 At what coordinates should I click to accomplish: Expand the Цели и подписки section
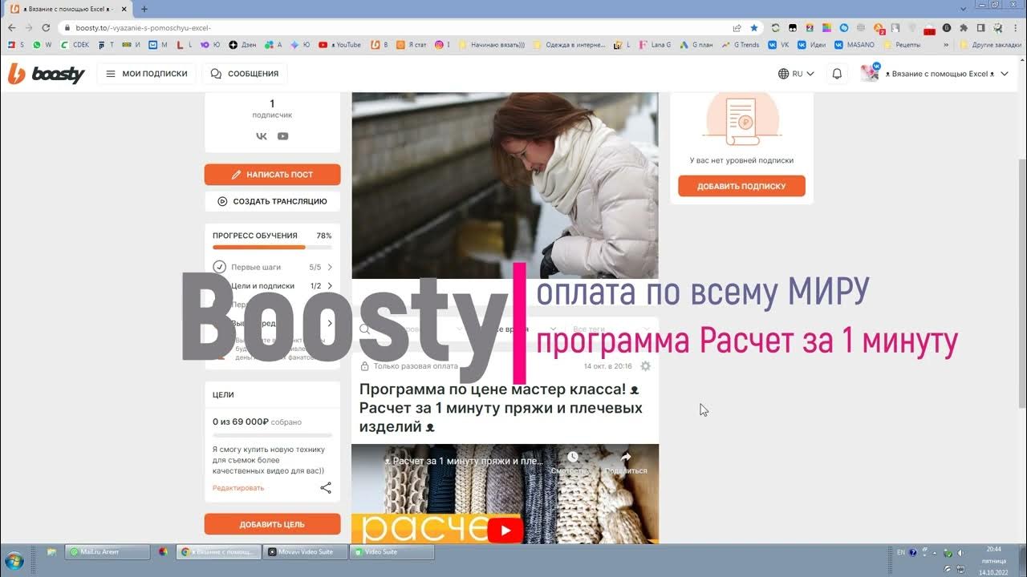coord(273,286)
